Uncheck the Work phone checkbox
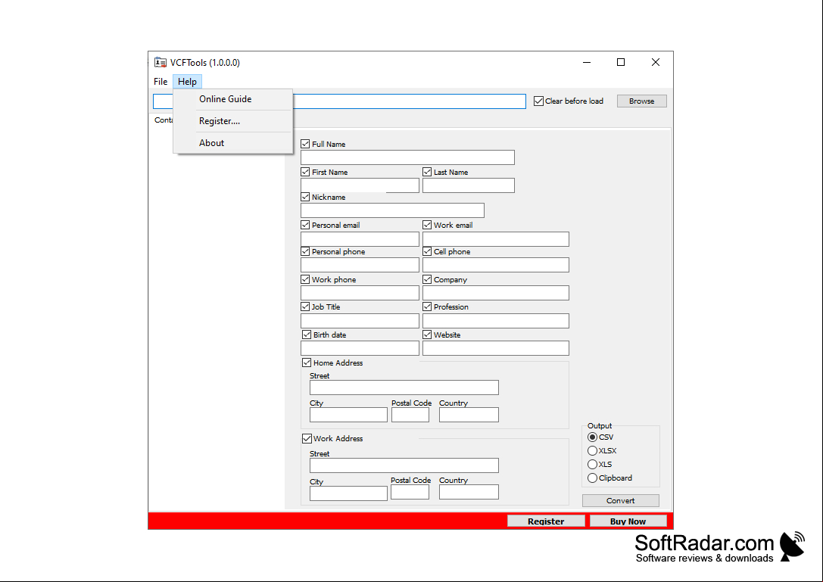Image resolution: width=823 pixels, height=582 pixels. pos(305,280)
